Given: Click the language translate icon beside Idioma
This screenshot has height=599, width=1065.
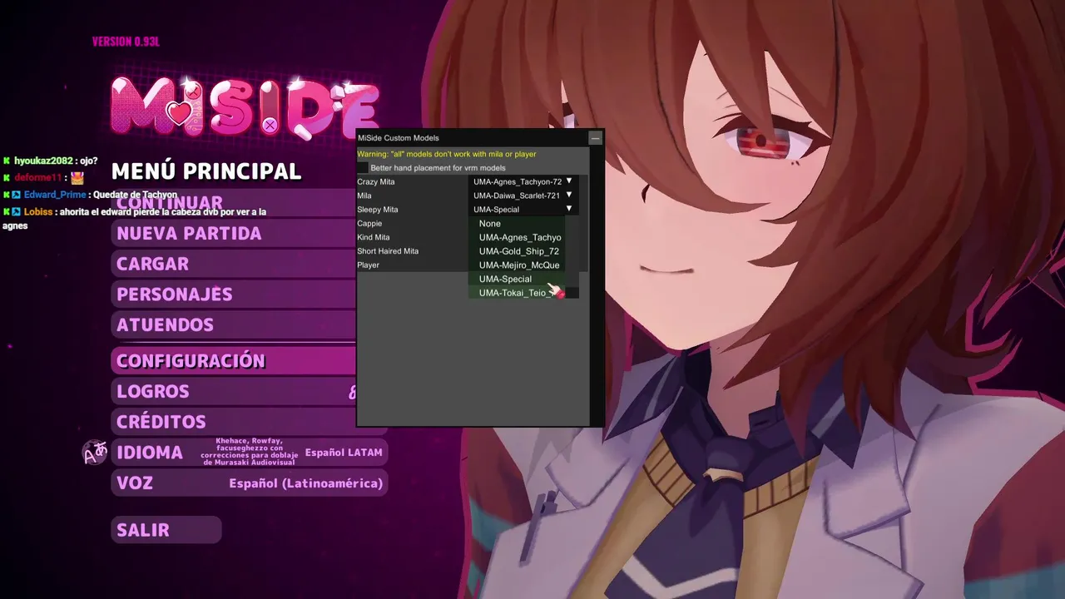Looking at the screenshot, I should click(x=95, y=453).
